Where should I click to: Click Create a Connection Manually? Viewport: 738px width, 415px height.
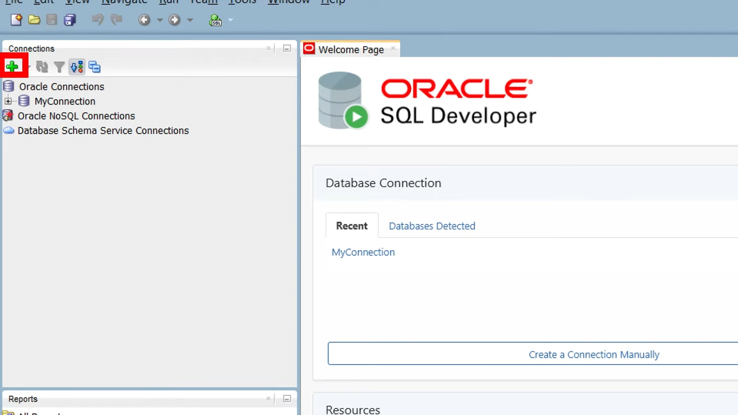[594, 354]
